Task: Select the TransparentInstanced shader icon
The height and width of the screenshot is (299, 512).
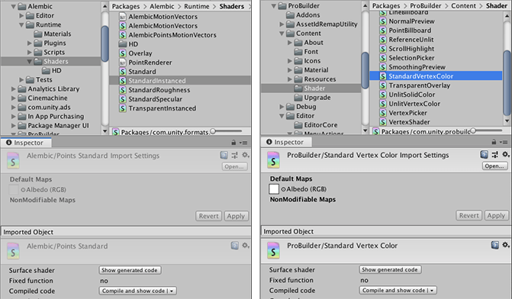Action: 122,108
